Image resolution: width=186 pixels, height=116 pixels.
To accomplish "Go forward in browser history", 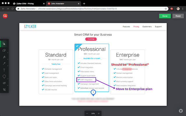I will pos(8,9).
